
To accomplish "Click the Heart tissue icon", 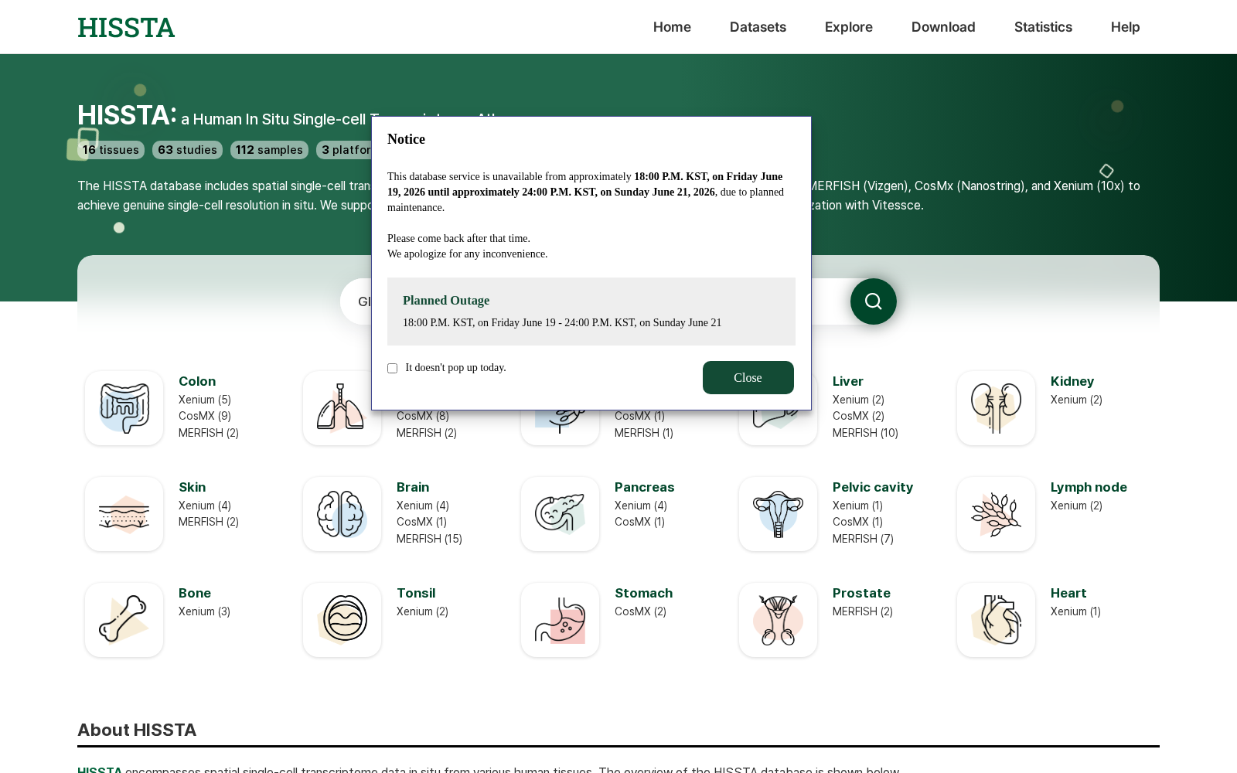I will (996, 620).
